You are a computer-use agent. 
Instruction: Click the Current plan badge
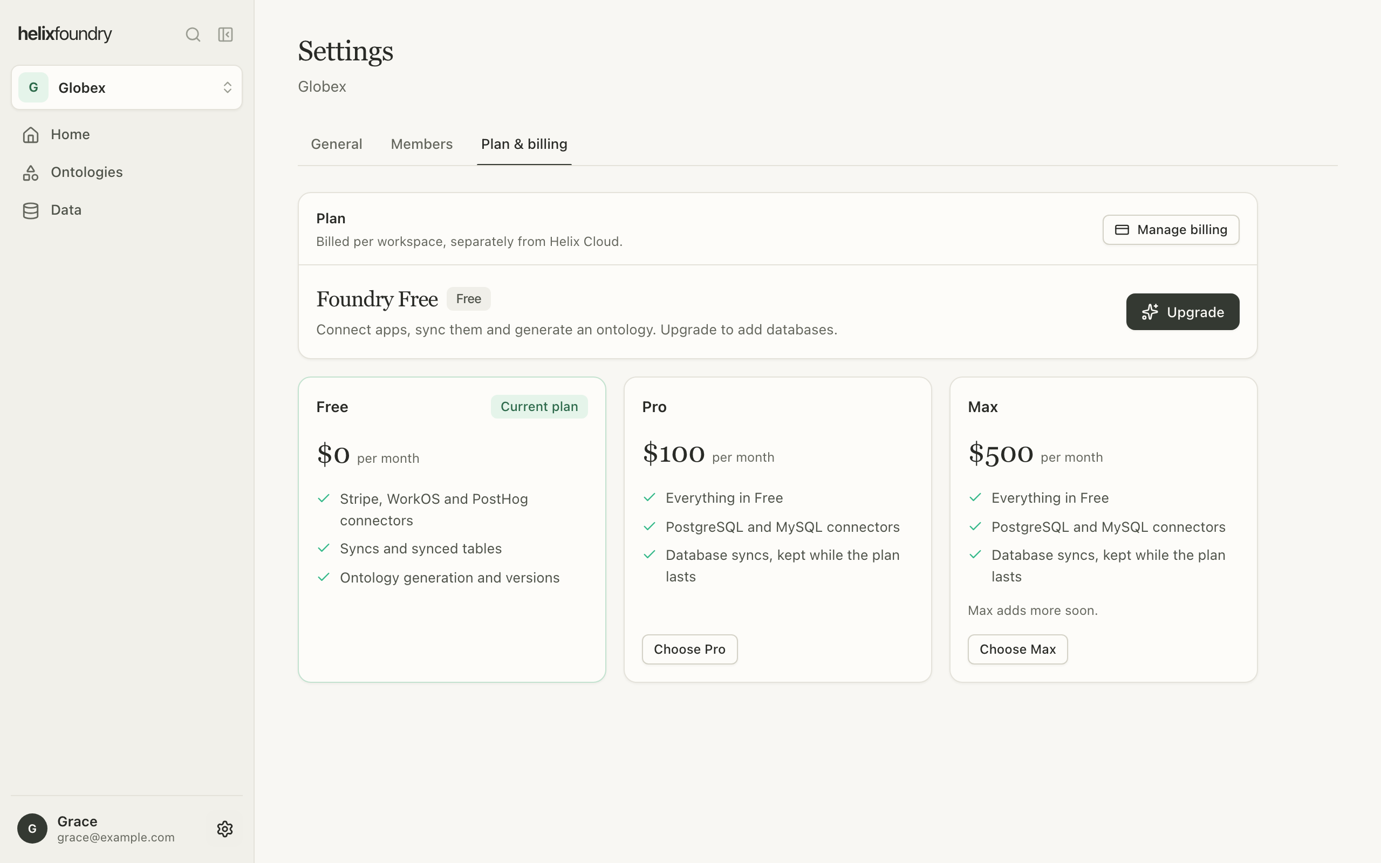[x=539, y=406]
